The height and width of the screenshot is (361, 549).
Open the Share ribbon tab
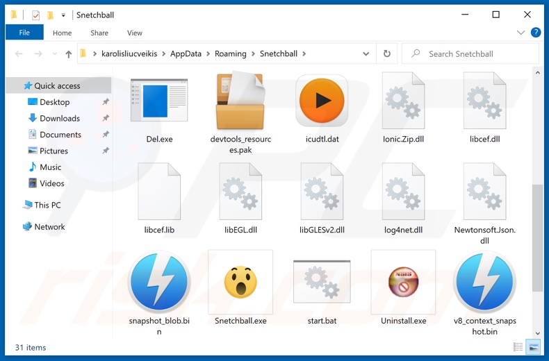pyautogui.click(x=99, y=33)
